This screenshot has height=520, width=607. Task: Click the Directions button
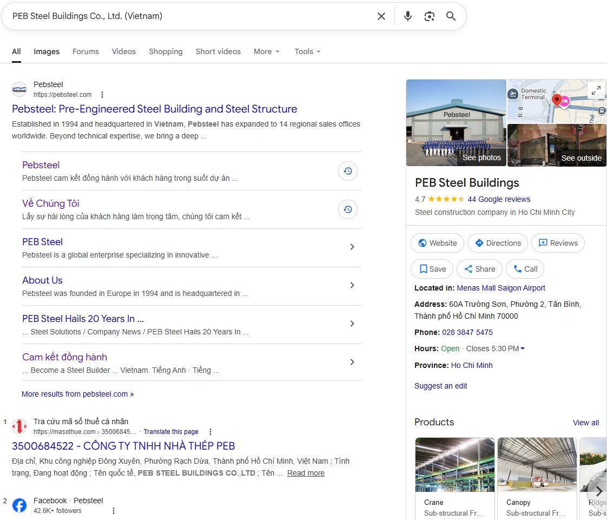pyautogui.click(x=498, y=243)
